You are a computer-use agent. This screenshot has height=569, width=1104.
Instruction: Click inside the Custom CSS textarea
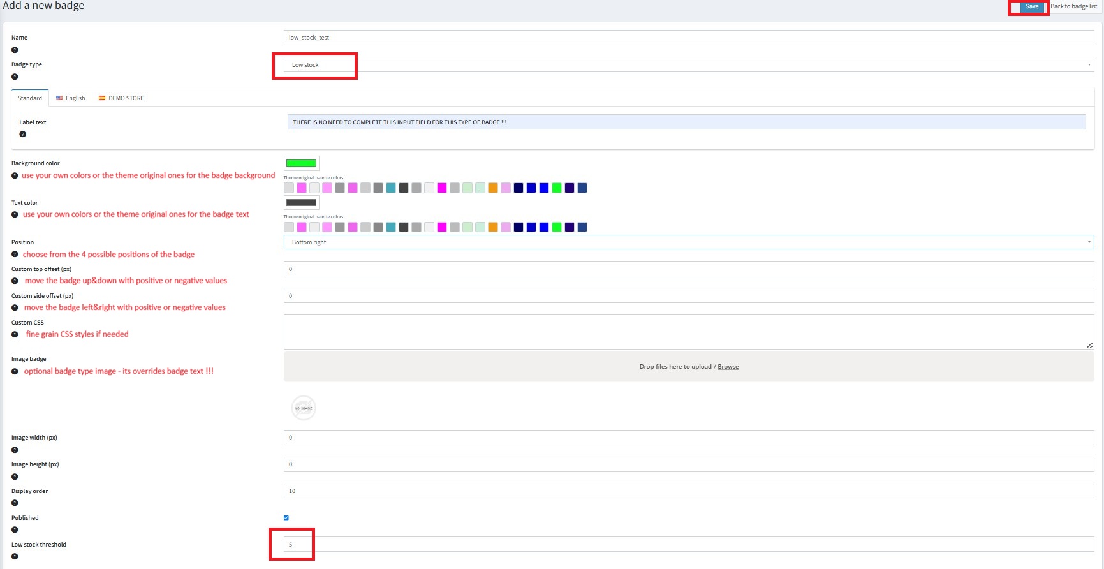tap(689, 332)
